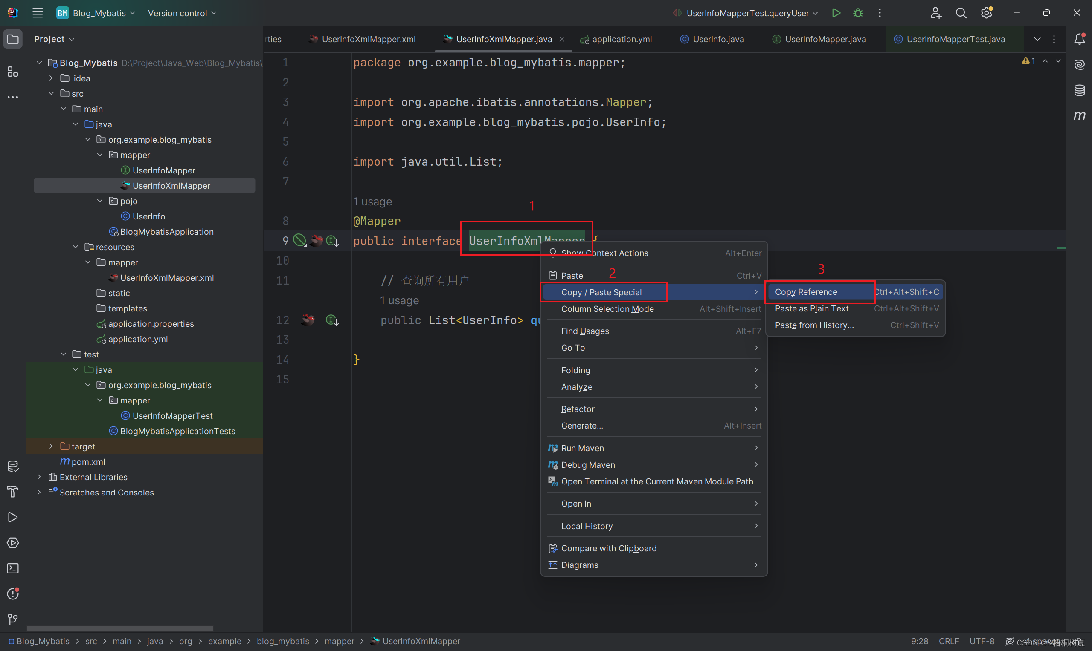
Task: Toggle the Project tool window folder icon
Action: [x=13, y=39]
